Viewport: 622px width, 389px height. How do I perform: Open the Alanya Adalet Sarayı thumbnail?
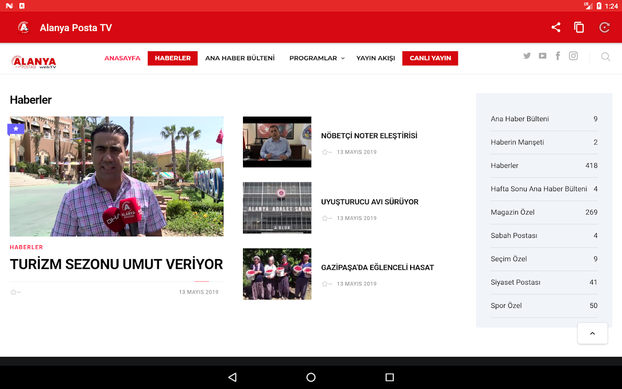[x=277, y=208]
